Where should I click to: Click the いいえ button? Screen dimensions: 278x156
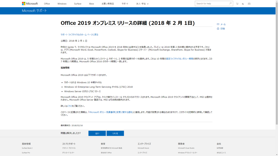pyautogui.click(x=115, y=133)
